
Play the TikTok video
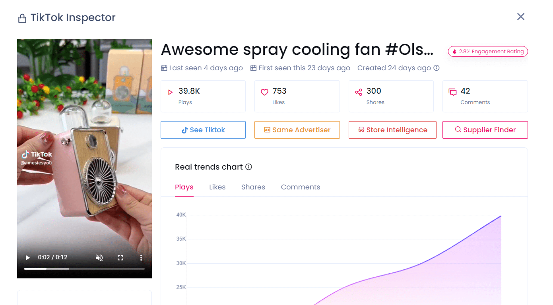click(x=28, y=258)
